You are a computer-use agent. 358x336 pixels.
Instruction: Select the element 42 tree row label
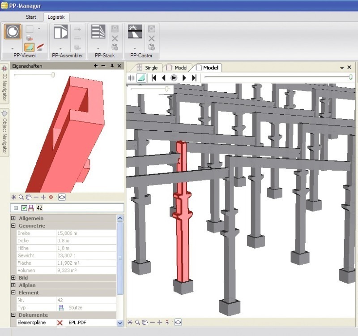(39, 208)
